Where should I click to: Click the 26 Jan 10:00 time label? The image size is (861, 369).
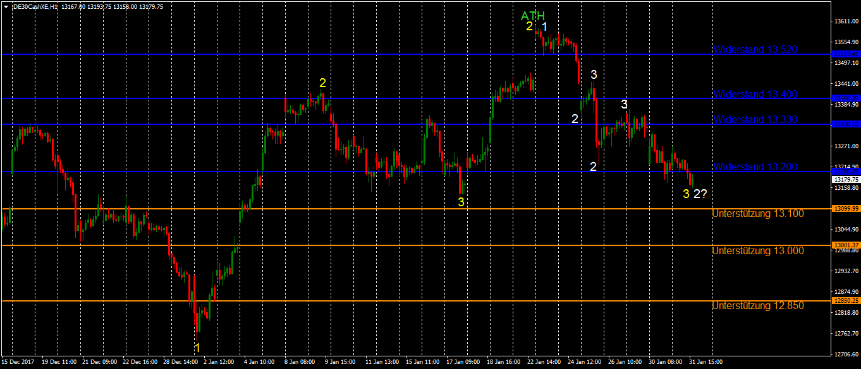coord(626,363)
